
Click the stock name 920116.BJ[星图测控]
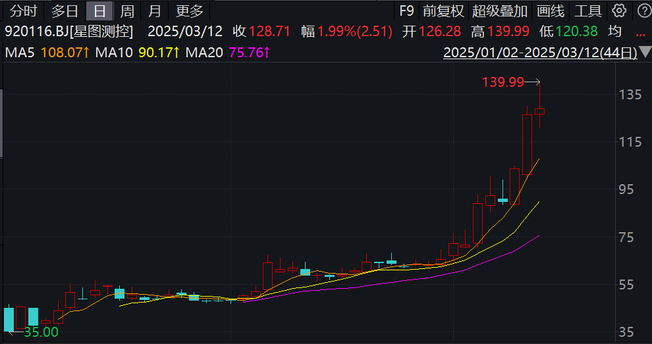[x=69, y=31]
